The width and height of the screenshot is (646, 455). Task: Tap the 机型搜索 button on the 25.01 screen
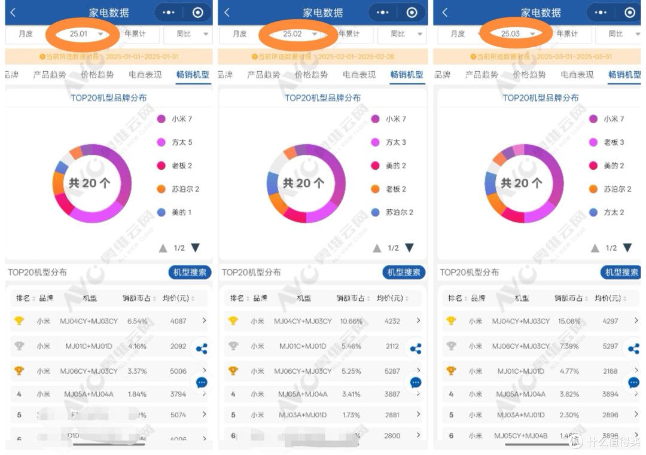point(190,272)
